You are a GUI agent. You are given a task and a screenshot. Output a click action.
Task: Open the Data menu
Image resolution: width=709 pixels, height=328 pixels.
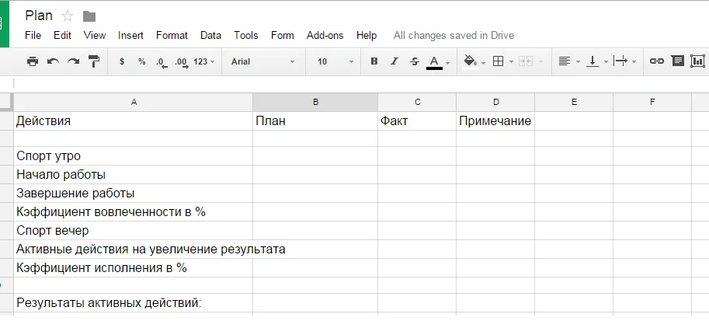coord(210,35)
